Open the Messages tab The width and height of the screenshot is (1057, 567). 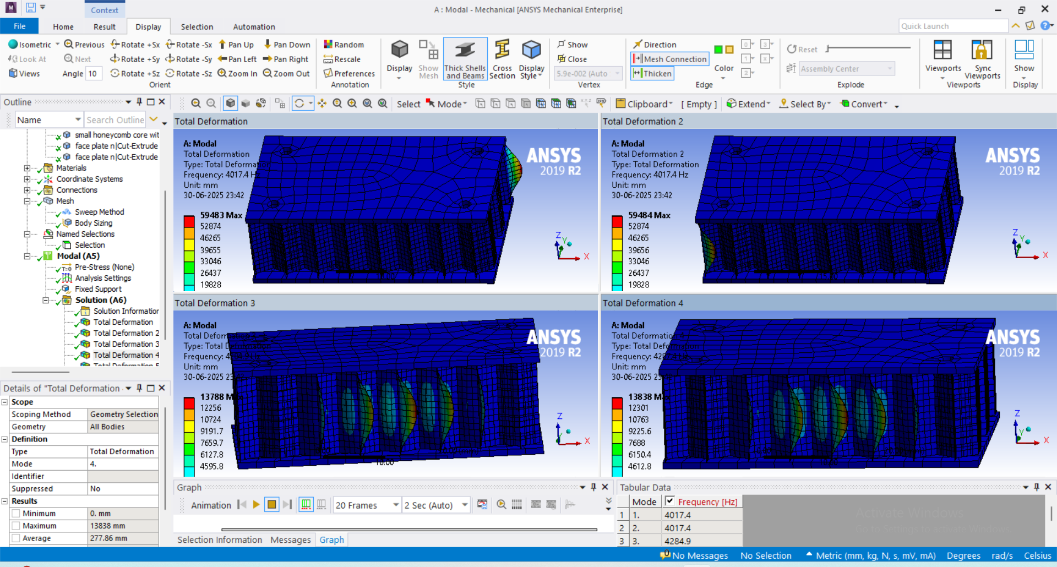pos(291,540)
